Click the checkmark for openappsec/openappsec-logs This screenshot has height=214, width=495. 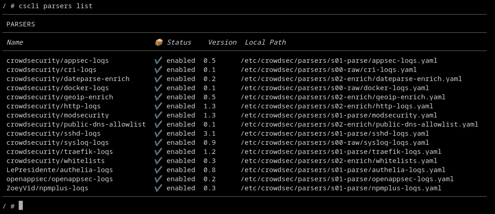click(x=158, y=179)
